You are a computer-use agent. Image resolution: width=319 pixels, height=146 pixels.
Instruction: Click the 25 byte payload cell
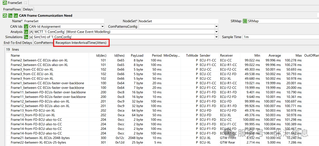pos(137,142)
